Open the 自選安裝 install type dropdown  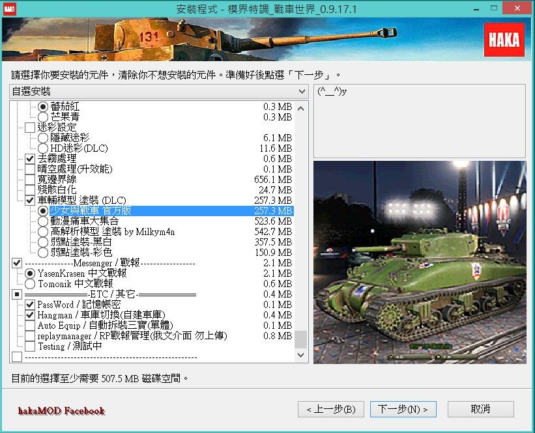pos(159,91)
